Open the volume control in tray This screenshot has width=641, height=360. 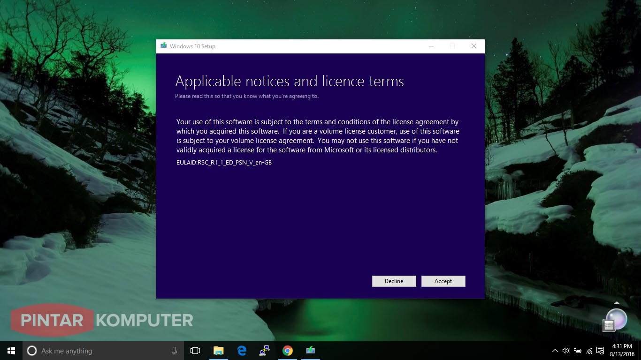click(565, 351)
